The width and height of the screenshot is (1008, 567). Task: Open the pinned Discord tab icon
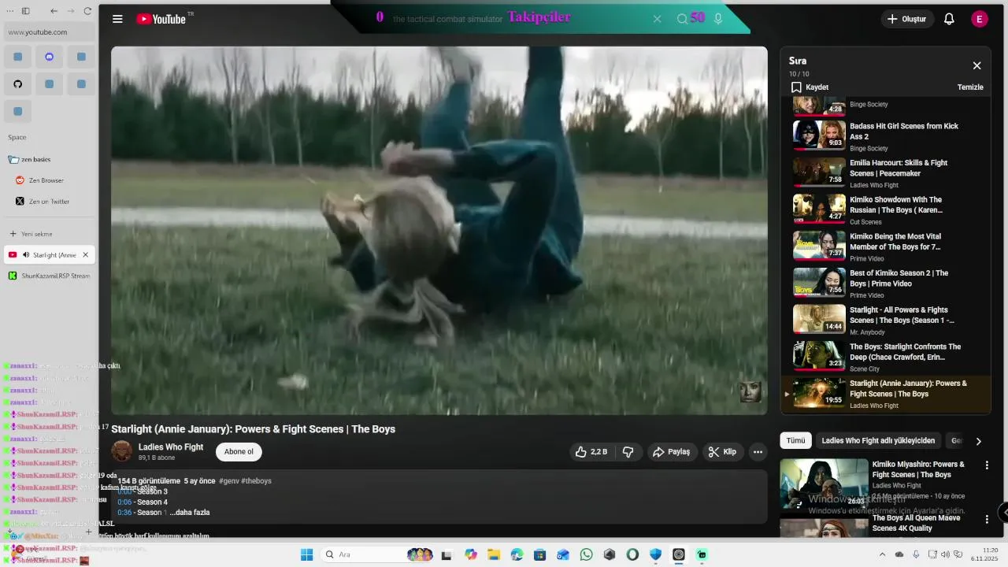[x=50, y=57]
